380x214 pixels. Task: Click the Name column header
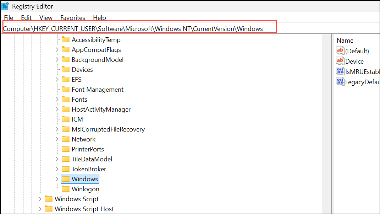[x=345, y=41]
